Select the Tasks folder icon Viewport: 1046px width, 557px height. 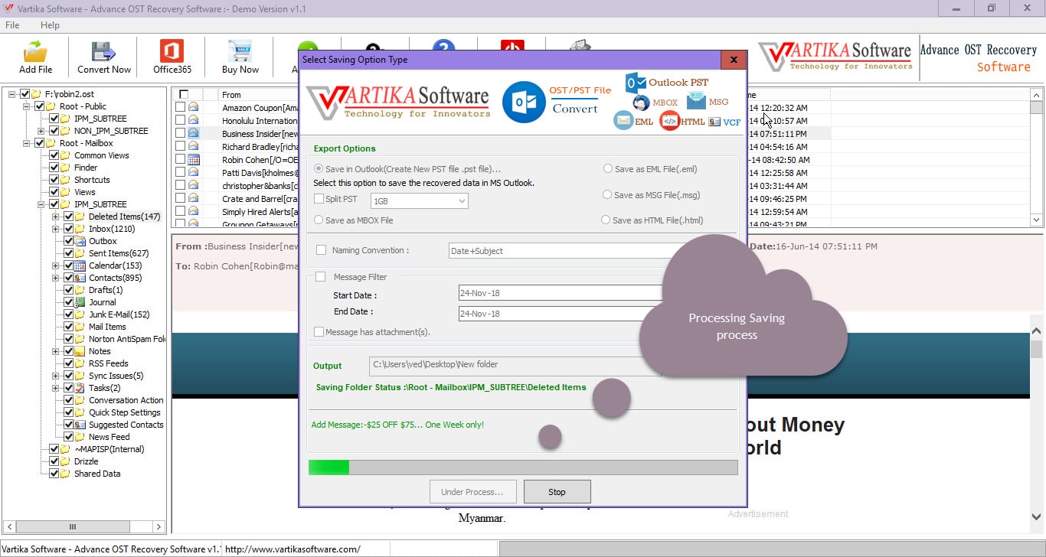coord(80,388)
